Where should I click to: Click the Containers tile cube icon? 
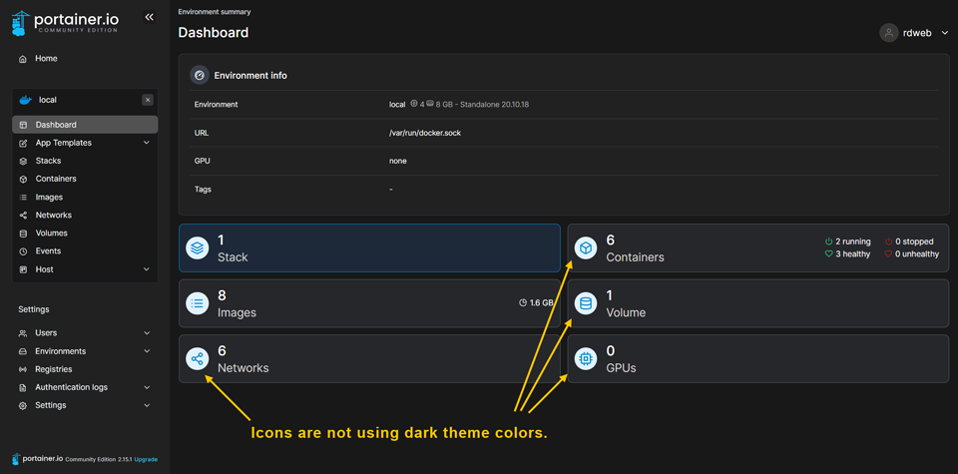586,248
